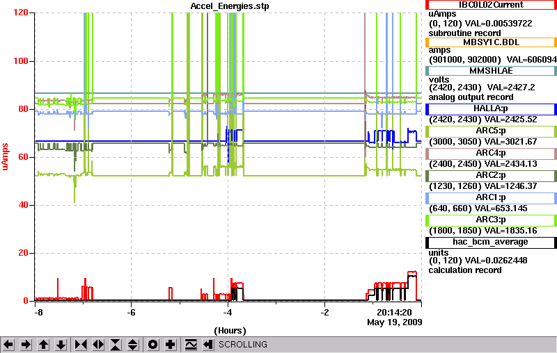
Task: Click the (Hours) x-axis label
Action: (230, 331)
